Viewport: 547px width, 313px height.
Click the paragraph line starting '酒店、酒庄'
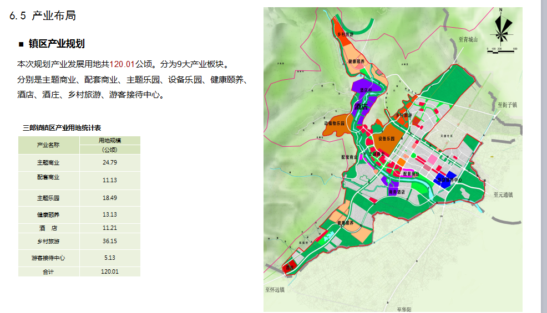(91, 95)
